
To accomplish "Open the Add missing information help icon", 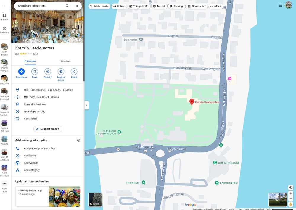I will tap(78, 140).
